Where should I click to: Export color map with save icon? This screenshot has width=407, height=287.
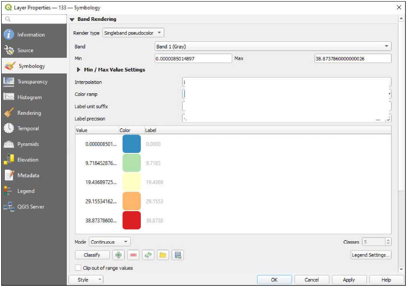click(178, 255)
